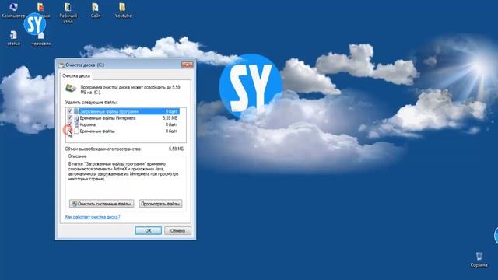498x280 pixels.
Task: Click the Просмотреть файлы button
Action: coord(160,204)
